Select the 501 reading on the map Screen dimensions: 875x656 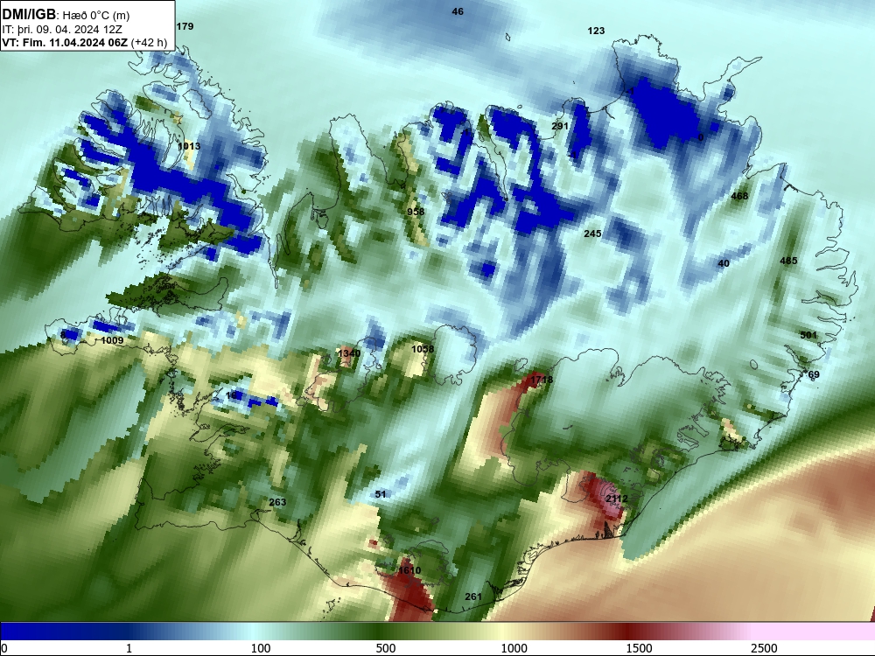pyautogui.click(x=808, y=335)
